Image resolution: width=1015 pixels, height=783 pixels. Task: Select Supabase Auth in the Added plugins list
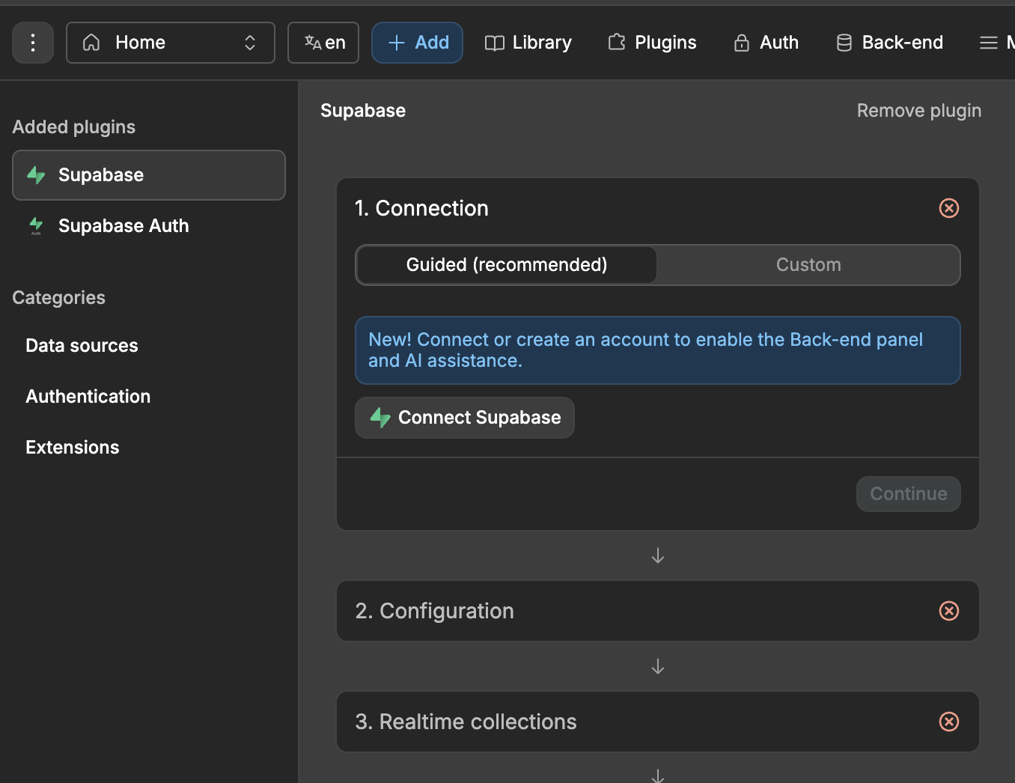[149, 226]
